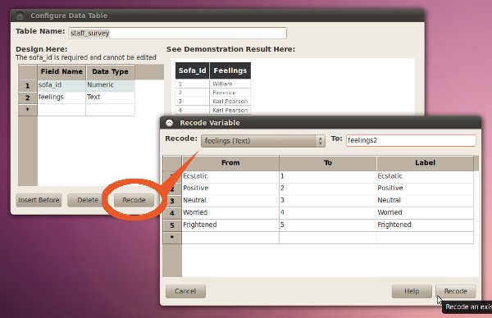
Task: Click the 'Label' column header
Action: point(425,163)
